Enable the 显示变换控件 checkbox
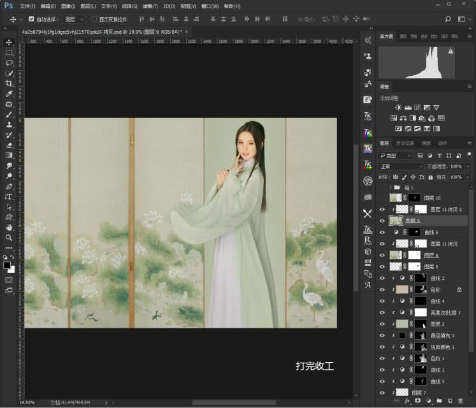The height and width of the screenshot is (408, 476). 94,19
